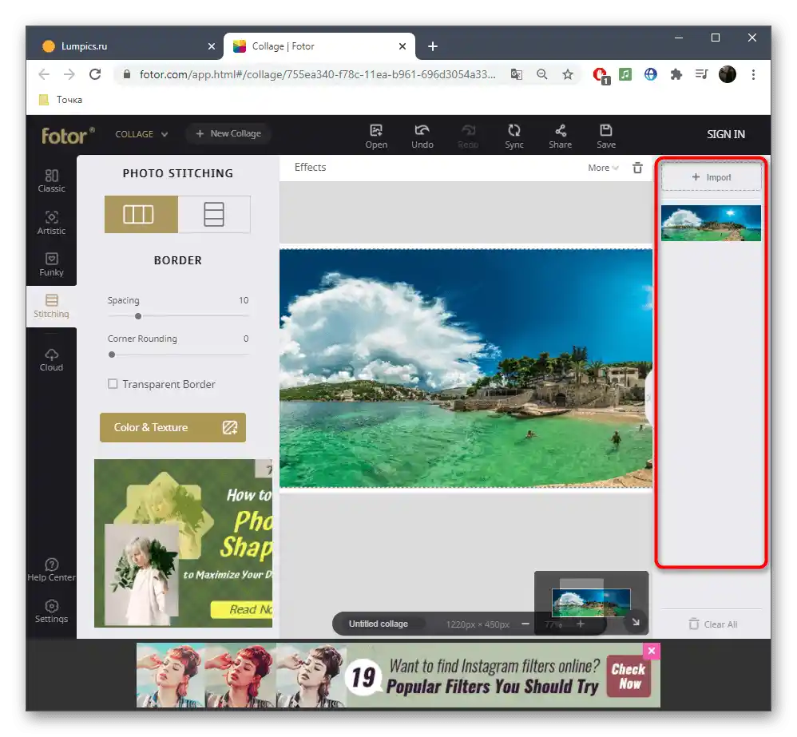Image resolution: width=797 pixels, height=737 pixels.
Task: Reload the page
Action: pos(95,75)
